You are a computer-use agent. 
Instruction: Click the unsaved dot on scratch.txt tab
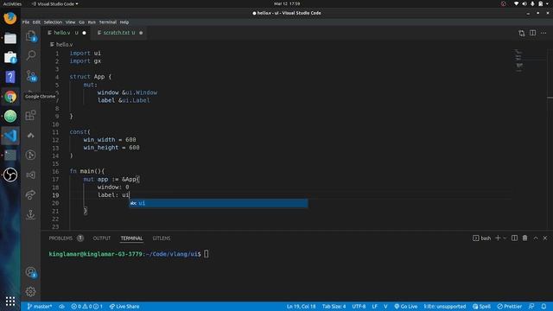coord(141,33)
